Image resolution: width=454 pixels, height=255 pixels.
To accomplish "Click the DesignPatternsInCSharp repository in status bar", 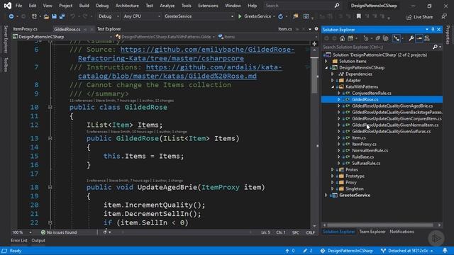I will coord(346,251).
